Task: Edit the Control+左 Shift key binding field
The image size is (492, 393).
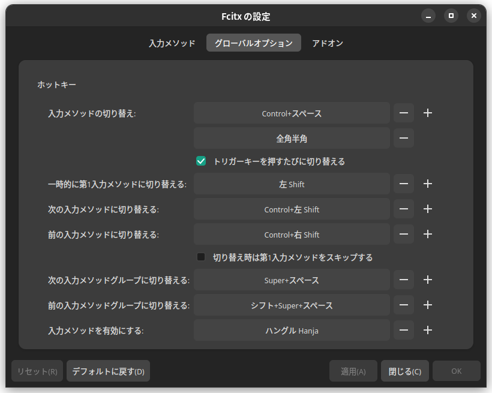Action: [x=292, y=209]
